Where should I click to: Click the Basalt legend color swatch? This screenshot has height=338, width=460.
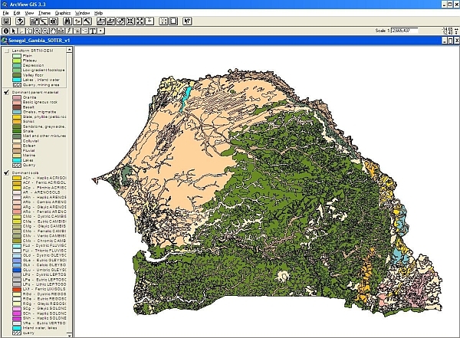pos(16,108)
